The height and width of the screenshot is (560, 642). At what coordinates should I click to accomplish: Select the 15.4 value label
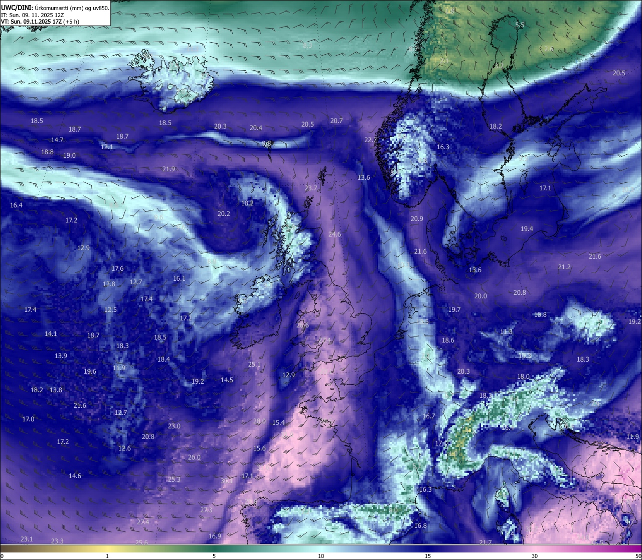pos(278,422)
